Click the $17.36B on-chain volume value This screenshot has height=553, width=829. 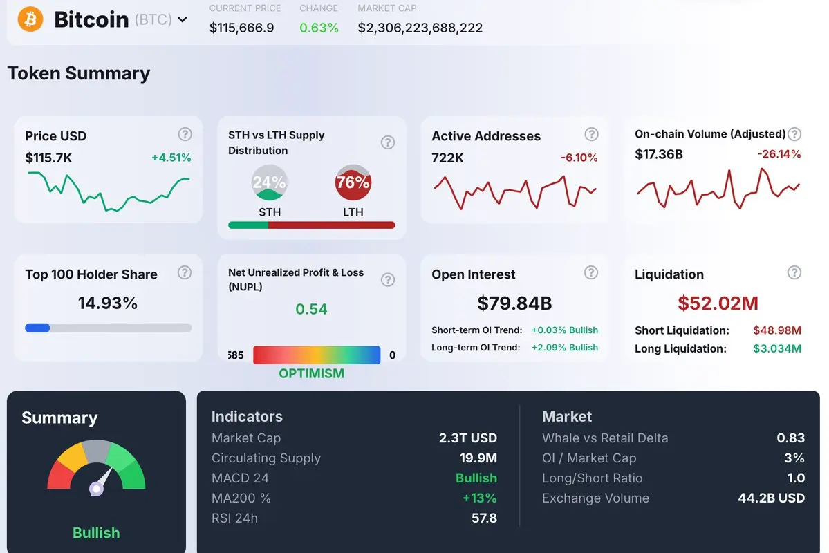point(659,154)
